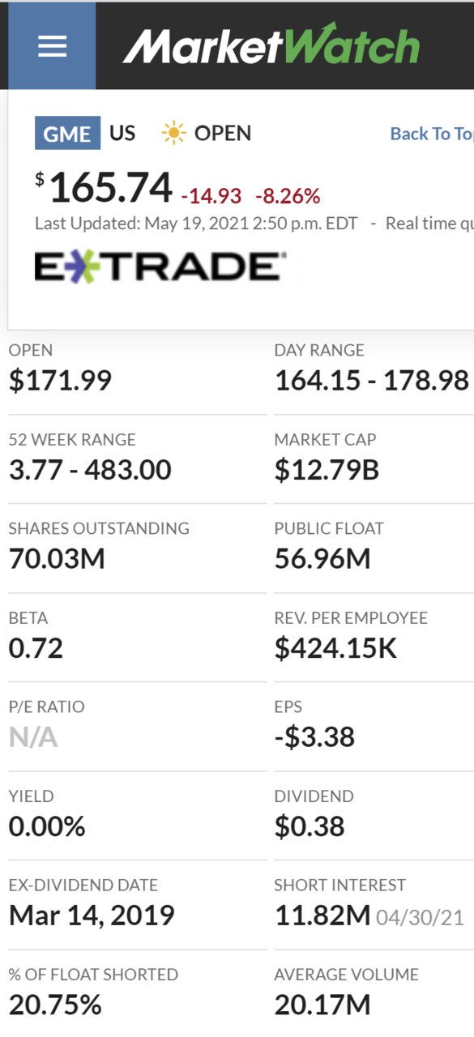Click the Average Volume 20.17M value

coord(322,1004)
